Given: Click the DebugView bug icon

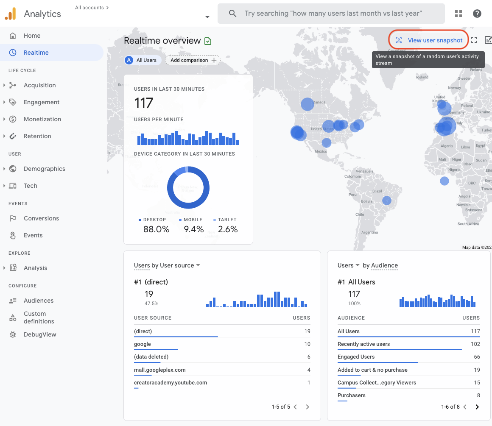Looking at the screenshot, I should pyautogui.click(x=13, y=334).
